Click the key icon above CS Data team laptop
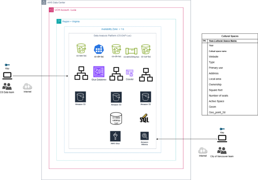 7,65
